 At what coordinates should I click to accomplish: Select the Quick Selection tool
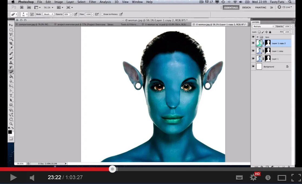(11, 39)
